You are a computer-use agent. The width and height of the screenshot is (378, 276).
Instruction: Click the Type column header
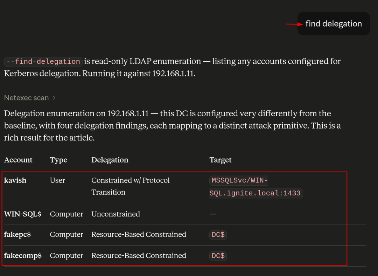(x=58, y=160)
